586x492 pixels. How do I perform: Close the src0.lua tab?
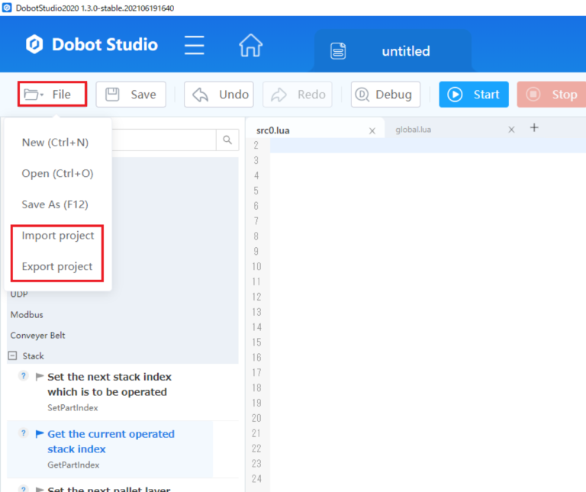372,130
